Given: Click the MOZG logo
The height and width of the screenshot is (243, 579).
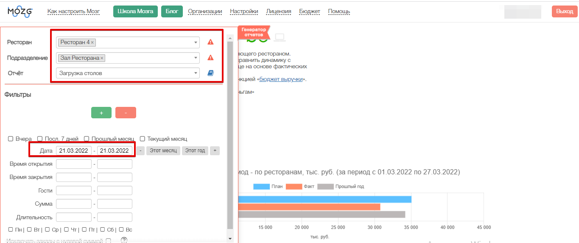Looking at the screenshot, I should click(20, 12).
